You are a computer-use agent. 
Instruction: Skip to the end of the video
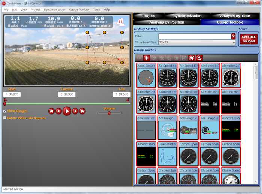[x=82, y=111]
